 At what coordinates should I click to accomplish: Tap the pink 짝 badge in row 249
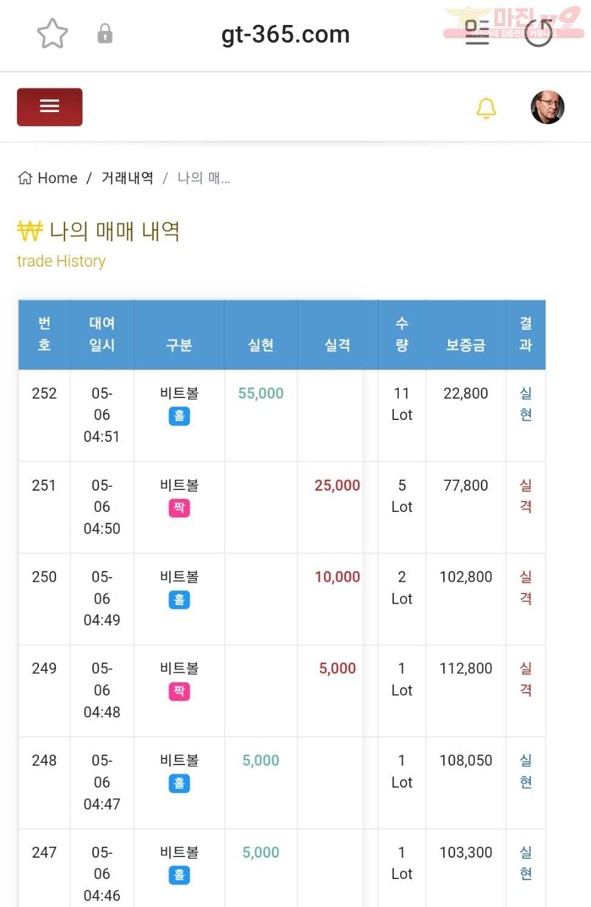click(x=179, y=692)
